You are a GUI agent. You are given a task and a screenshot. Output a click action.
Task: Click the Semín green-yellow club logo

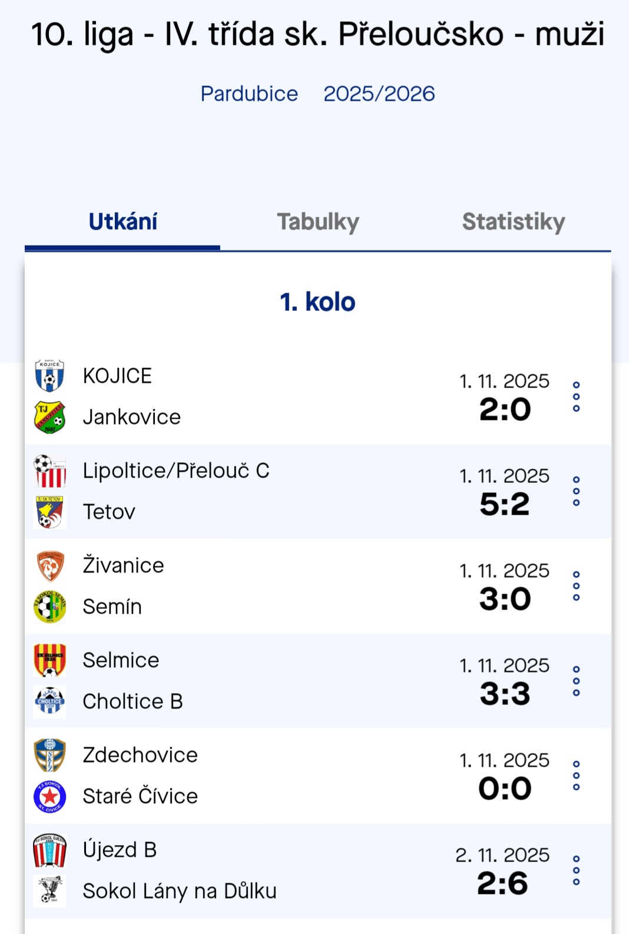[x=49, y=607]
